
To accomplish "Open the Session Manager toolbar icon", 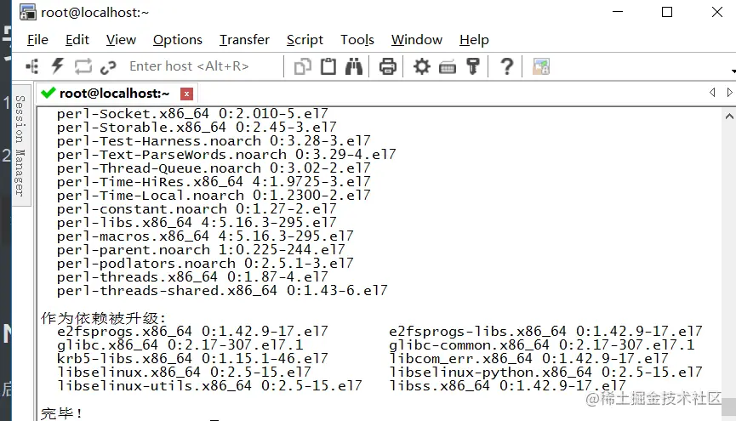I will pyautogui.click(x=32, y=66).
